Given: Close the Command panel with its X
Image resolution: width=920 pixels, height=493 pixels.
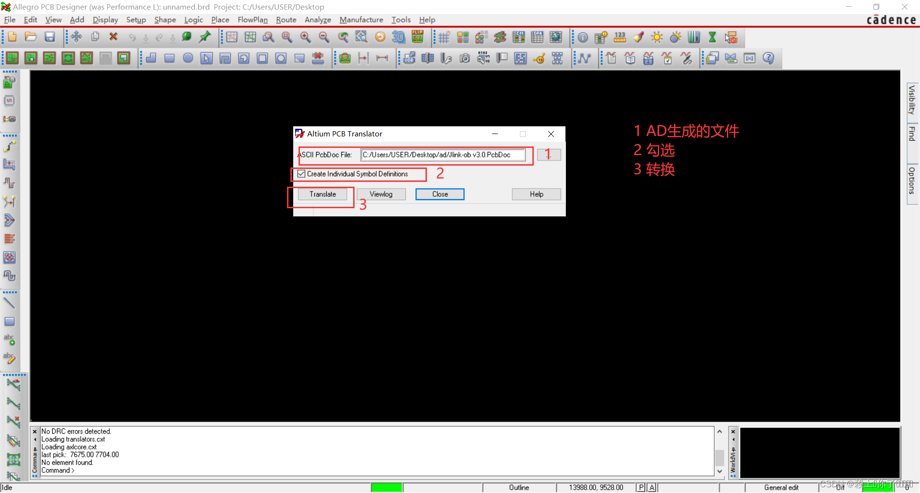Looking at the screenshot, I should [x=34, y=432].
